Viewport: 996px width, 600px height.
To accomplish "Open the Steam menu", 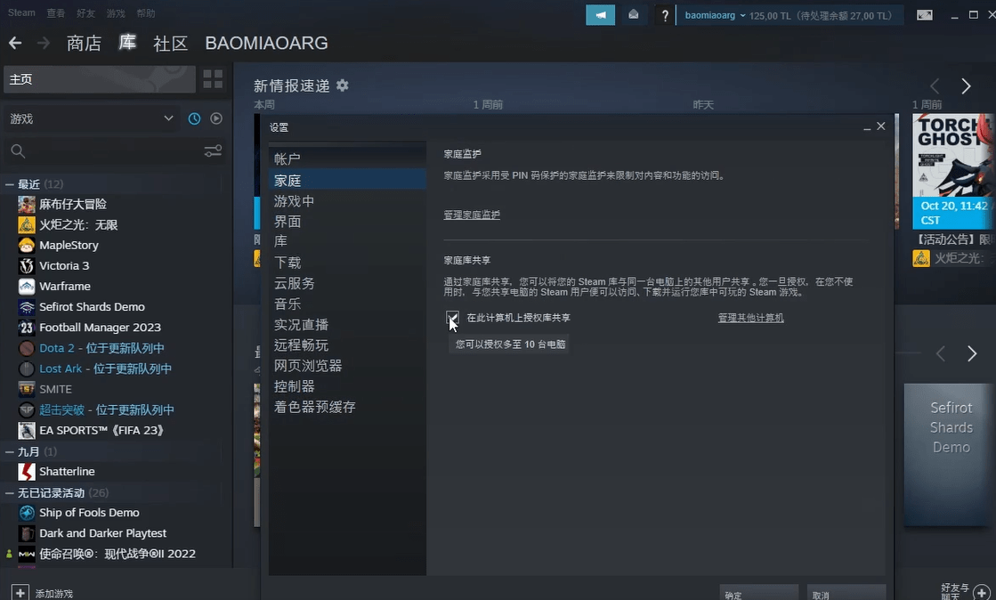I will click(x=21, y=12).
